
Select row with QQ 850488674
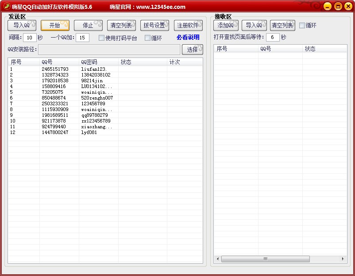click(x=105, y=98)
